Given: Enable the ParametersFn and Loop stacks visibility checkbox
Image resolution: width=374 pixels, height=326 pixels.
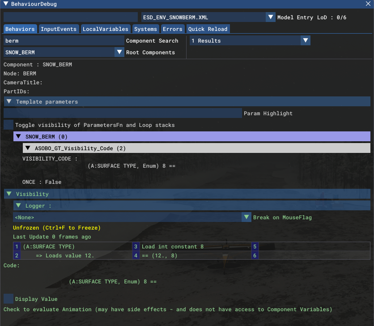Looking at the screenshot, I should point(8,125).
